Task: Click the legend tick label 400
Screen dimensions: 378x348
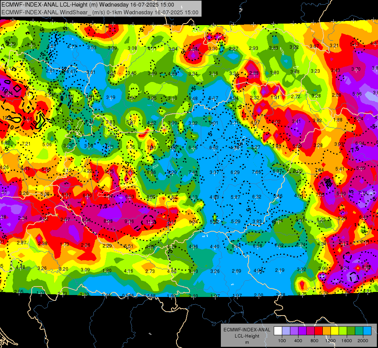Action: coord(298,341)
